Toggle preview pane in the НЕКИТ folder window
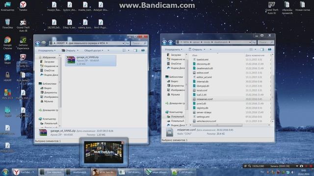Image resolution: width=314 pixels, height=176 pixels. [x=135, y=50]
